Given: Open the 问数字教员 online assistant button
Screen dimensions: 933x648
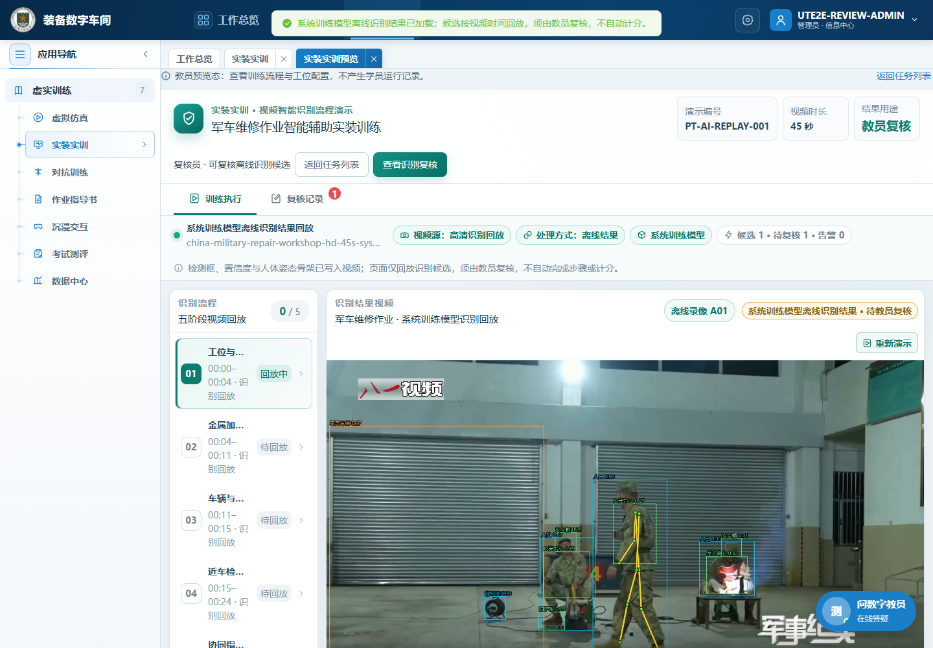Looking at the screenshot, I should [x=866, y=611].
